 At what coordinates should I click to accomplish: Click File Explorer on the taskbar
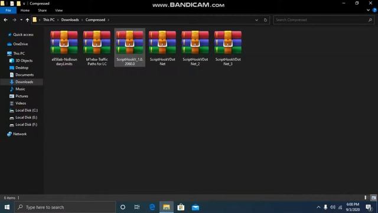[x=167, y=207]
